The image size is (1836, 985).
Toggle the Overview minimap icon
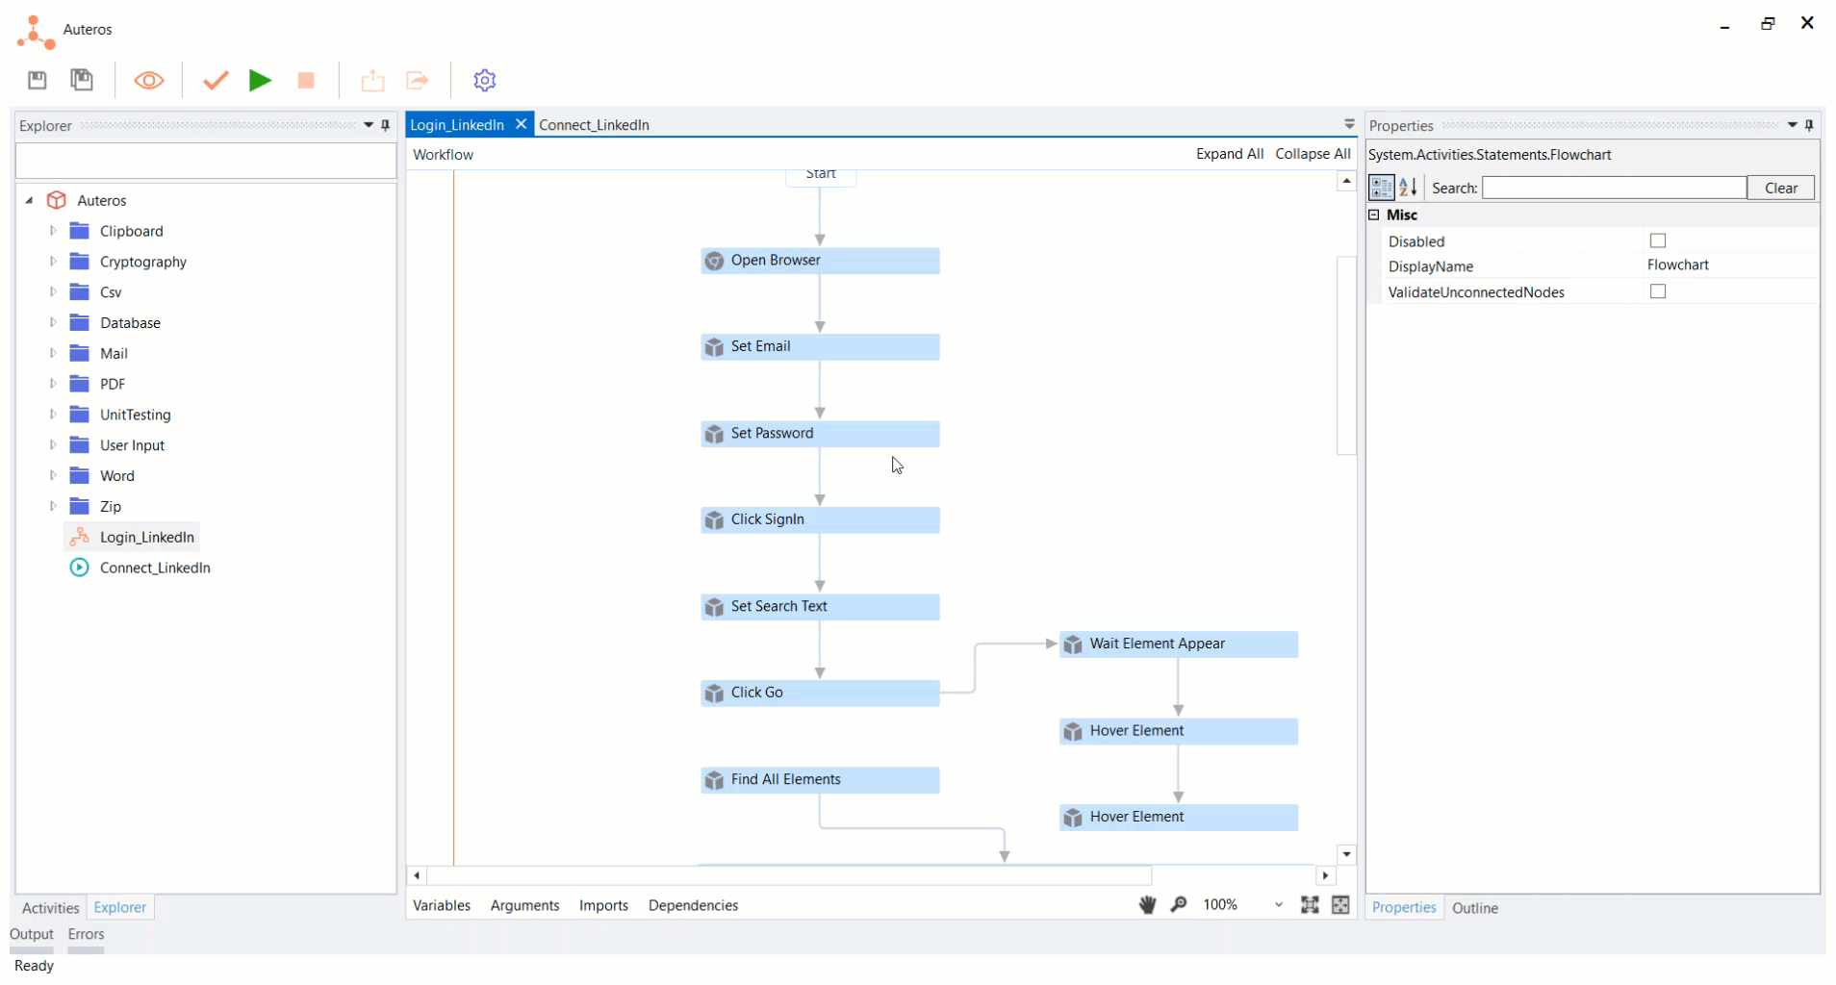point(1340,904)
